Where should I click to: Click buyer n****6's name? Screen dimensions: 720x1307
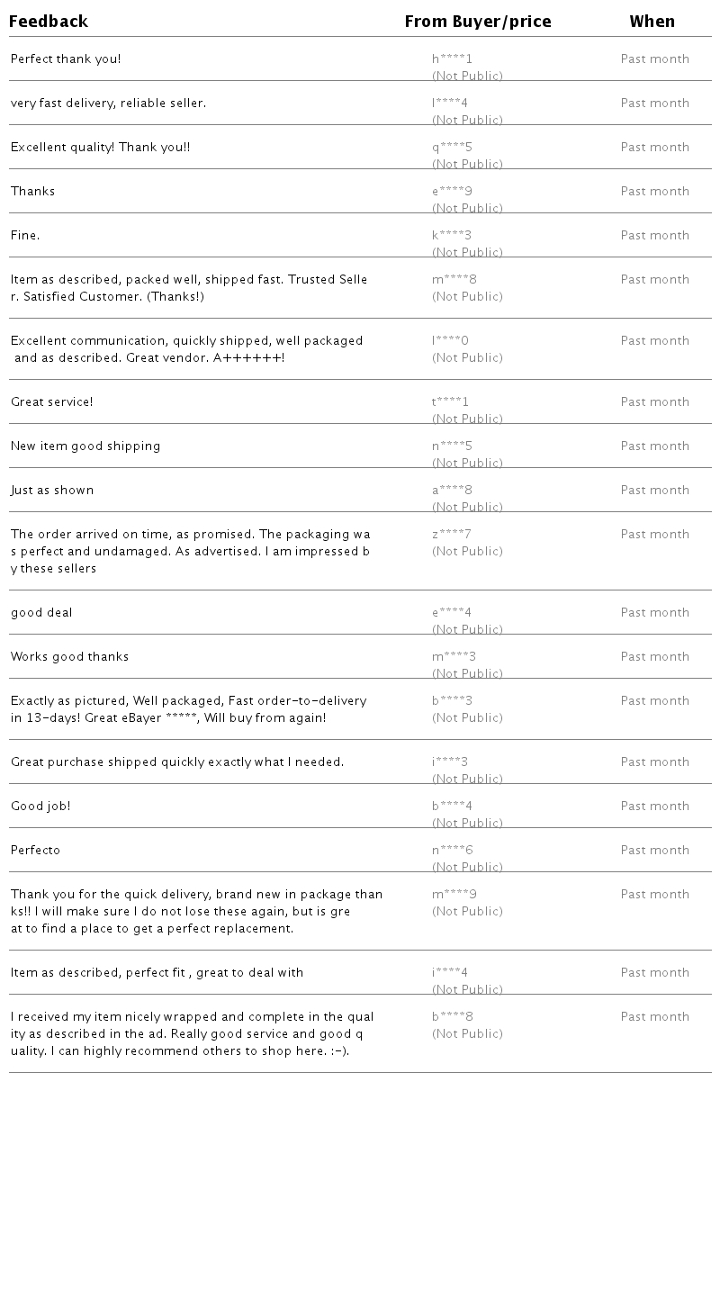pyautogui.click(x=453, y=851)
